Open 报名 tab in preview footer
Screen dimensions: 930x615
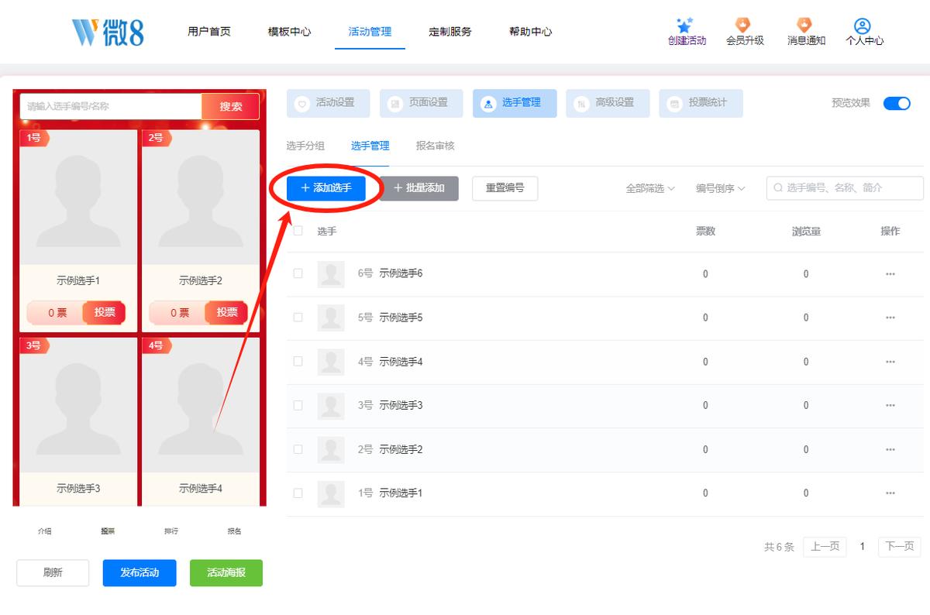(234, 531)
